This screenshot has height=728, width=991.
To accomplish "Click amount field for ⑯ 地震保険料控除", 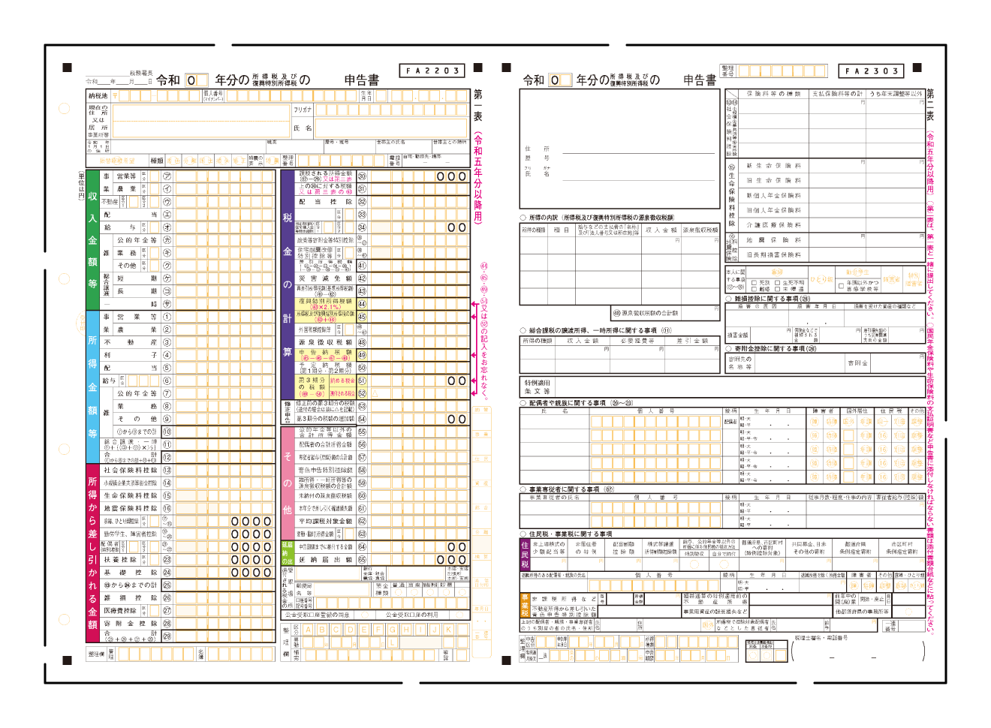I will [x=224, y=509].
